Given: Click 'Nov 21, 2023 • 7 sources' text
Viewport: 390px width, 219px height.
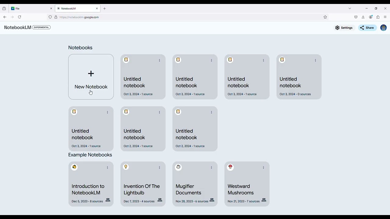Looking at the screenshot, I should [x=243, y=201].
